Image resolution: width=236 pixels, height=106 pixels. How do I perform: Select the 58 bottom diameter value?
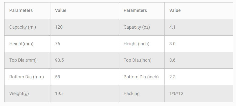coord(57,77)
